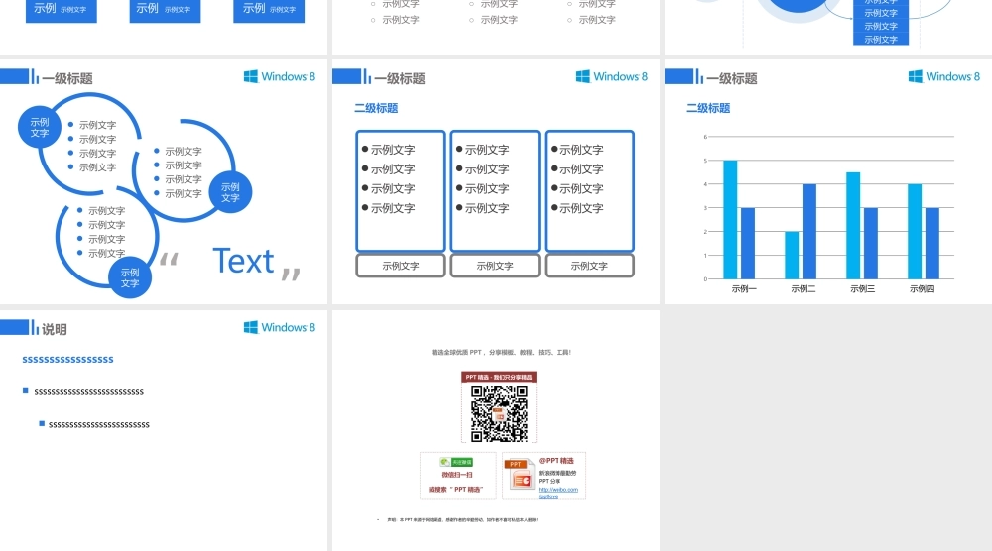
Task: Click the large blue 'Text' word
Action: (x=243, y=261)
